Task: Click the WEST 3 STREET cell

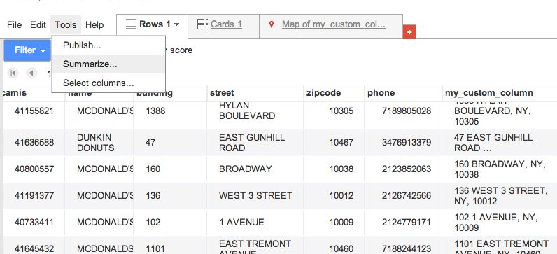Action: 256,196
